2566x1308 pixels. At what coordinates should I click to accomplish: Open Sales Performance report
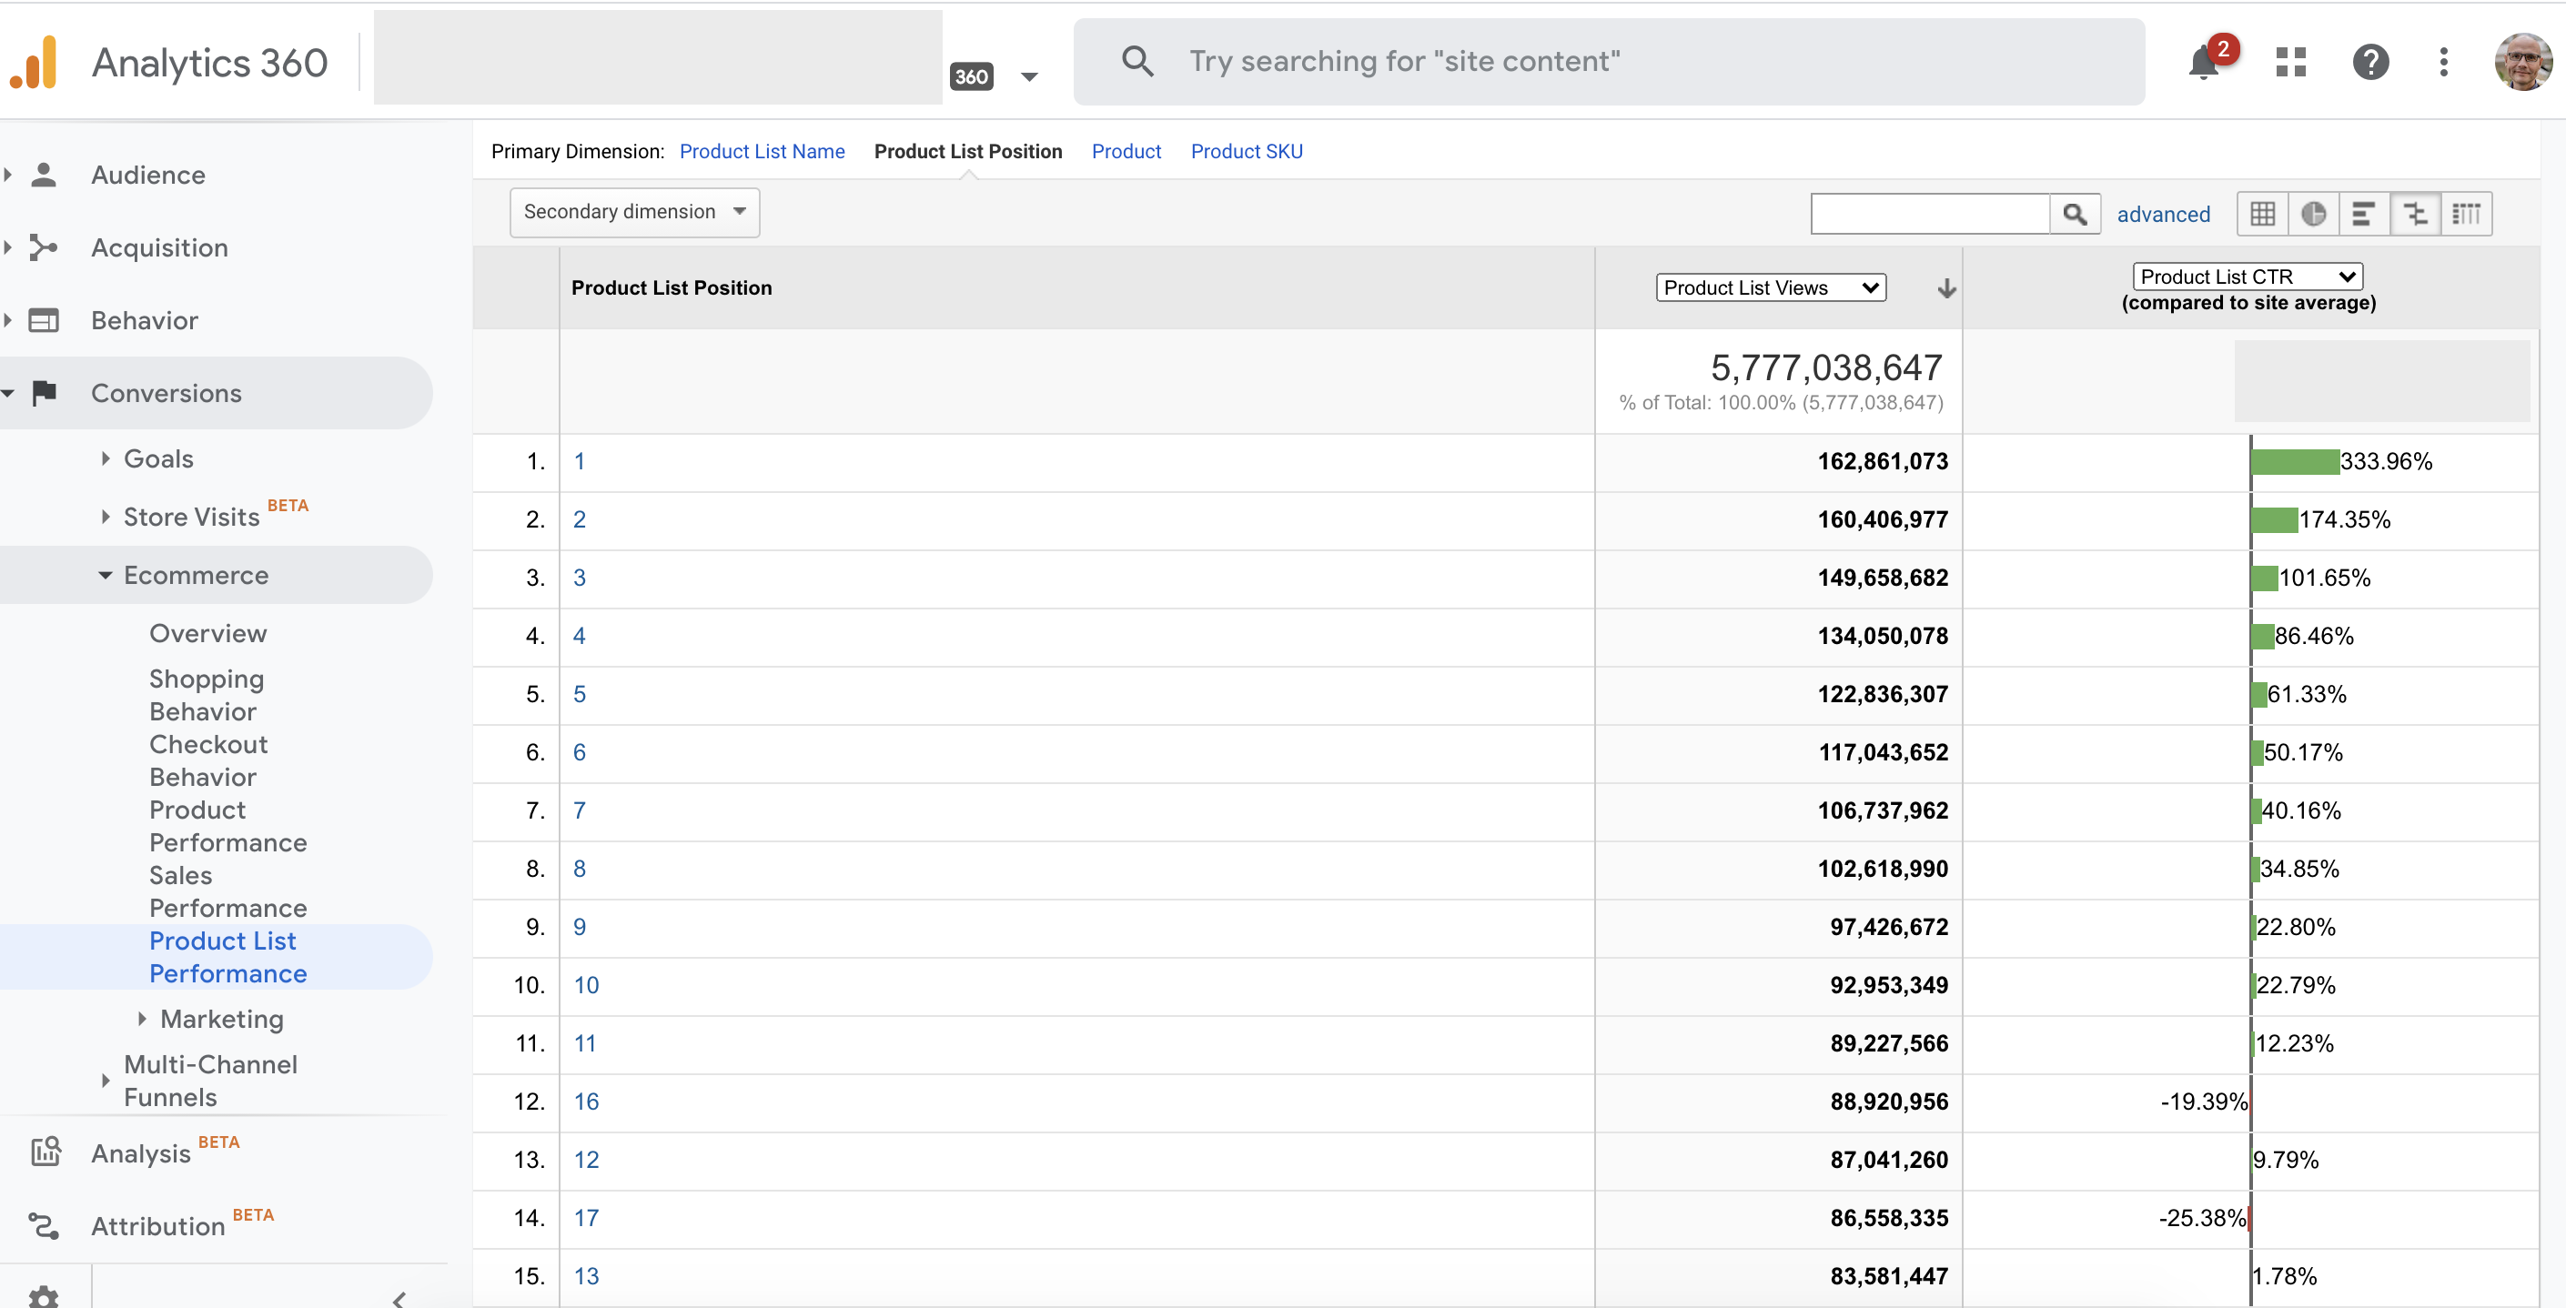tap(228, 893)
